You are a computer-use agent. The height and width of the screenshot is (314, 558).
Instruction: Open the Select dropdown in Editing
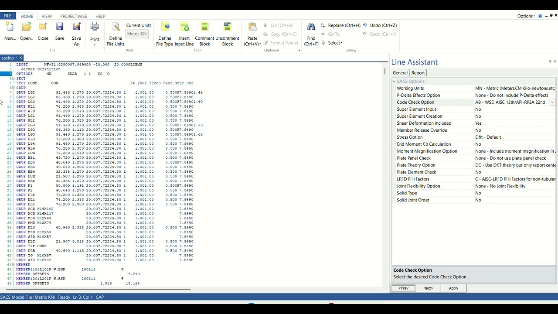(332, 43)
